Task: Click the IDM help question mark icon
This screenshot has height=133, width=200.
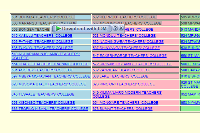Action: tap(115, 28)
